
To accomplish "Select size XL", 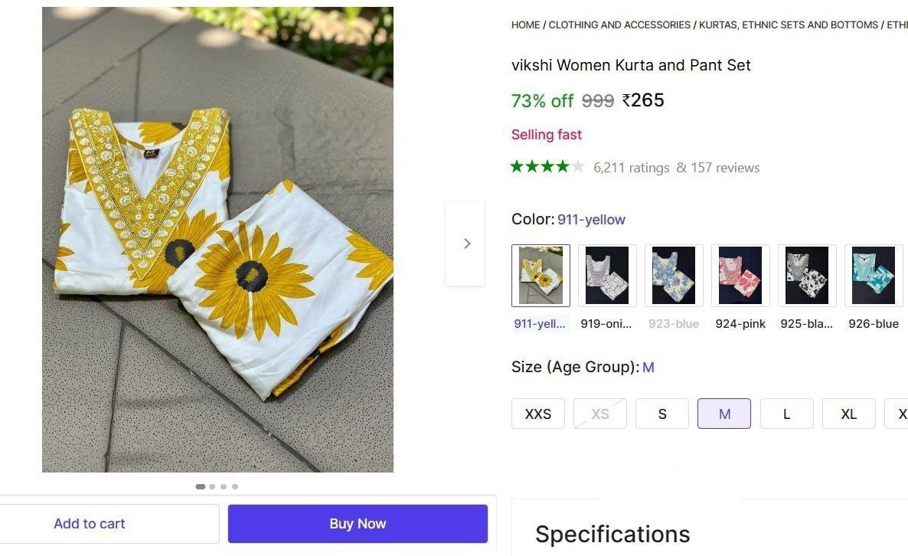I will 848,414.
